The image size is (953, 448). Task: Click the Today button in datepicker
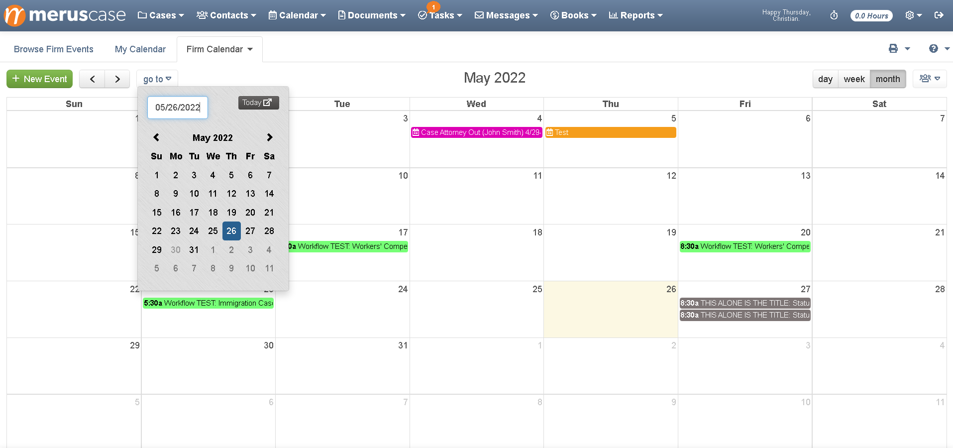[258, 103]
